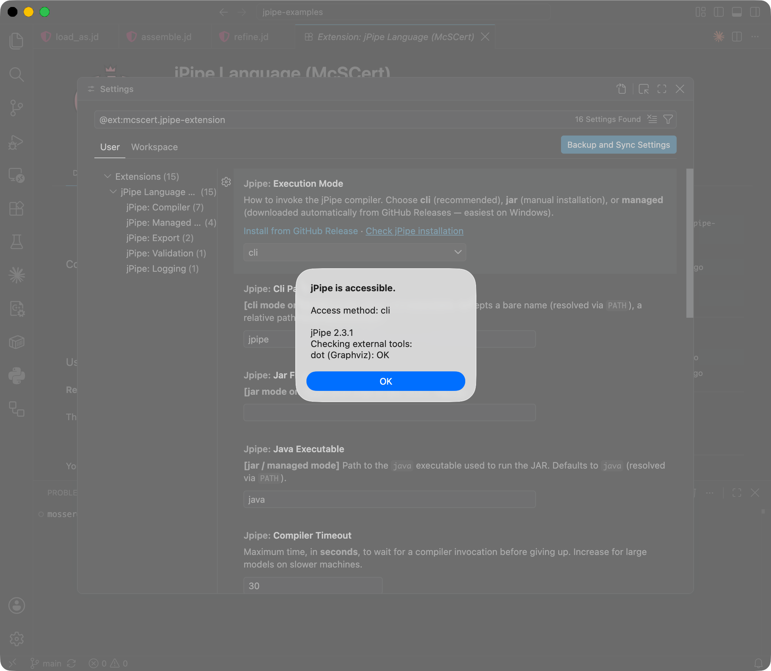
Task: Open the Claude starburst view in activity bar
Action: [16, 276]
